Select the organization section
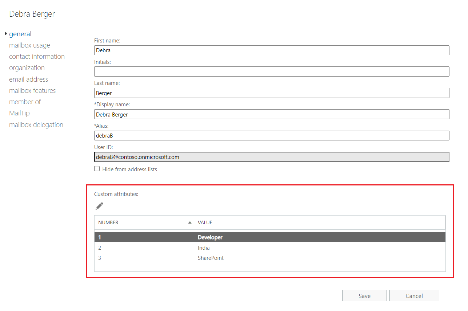 pyautogui.click(x=27, y=68)
